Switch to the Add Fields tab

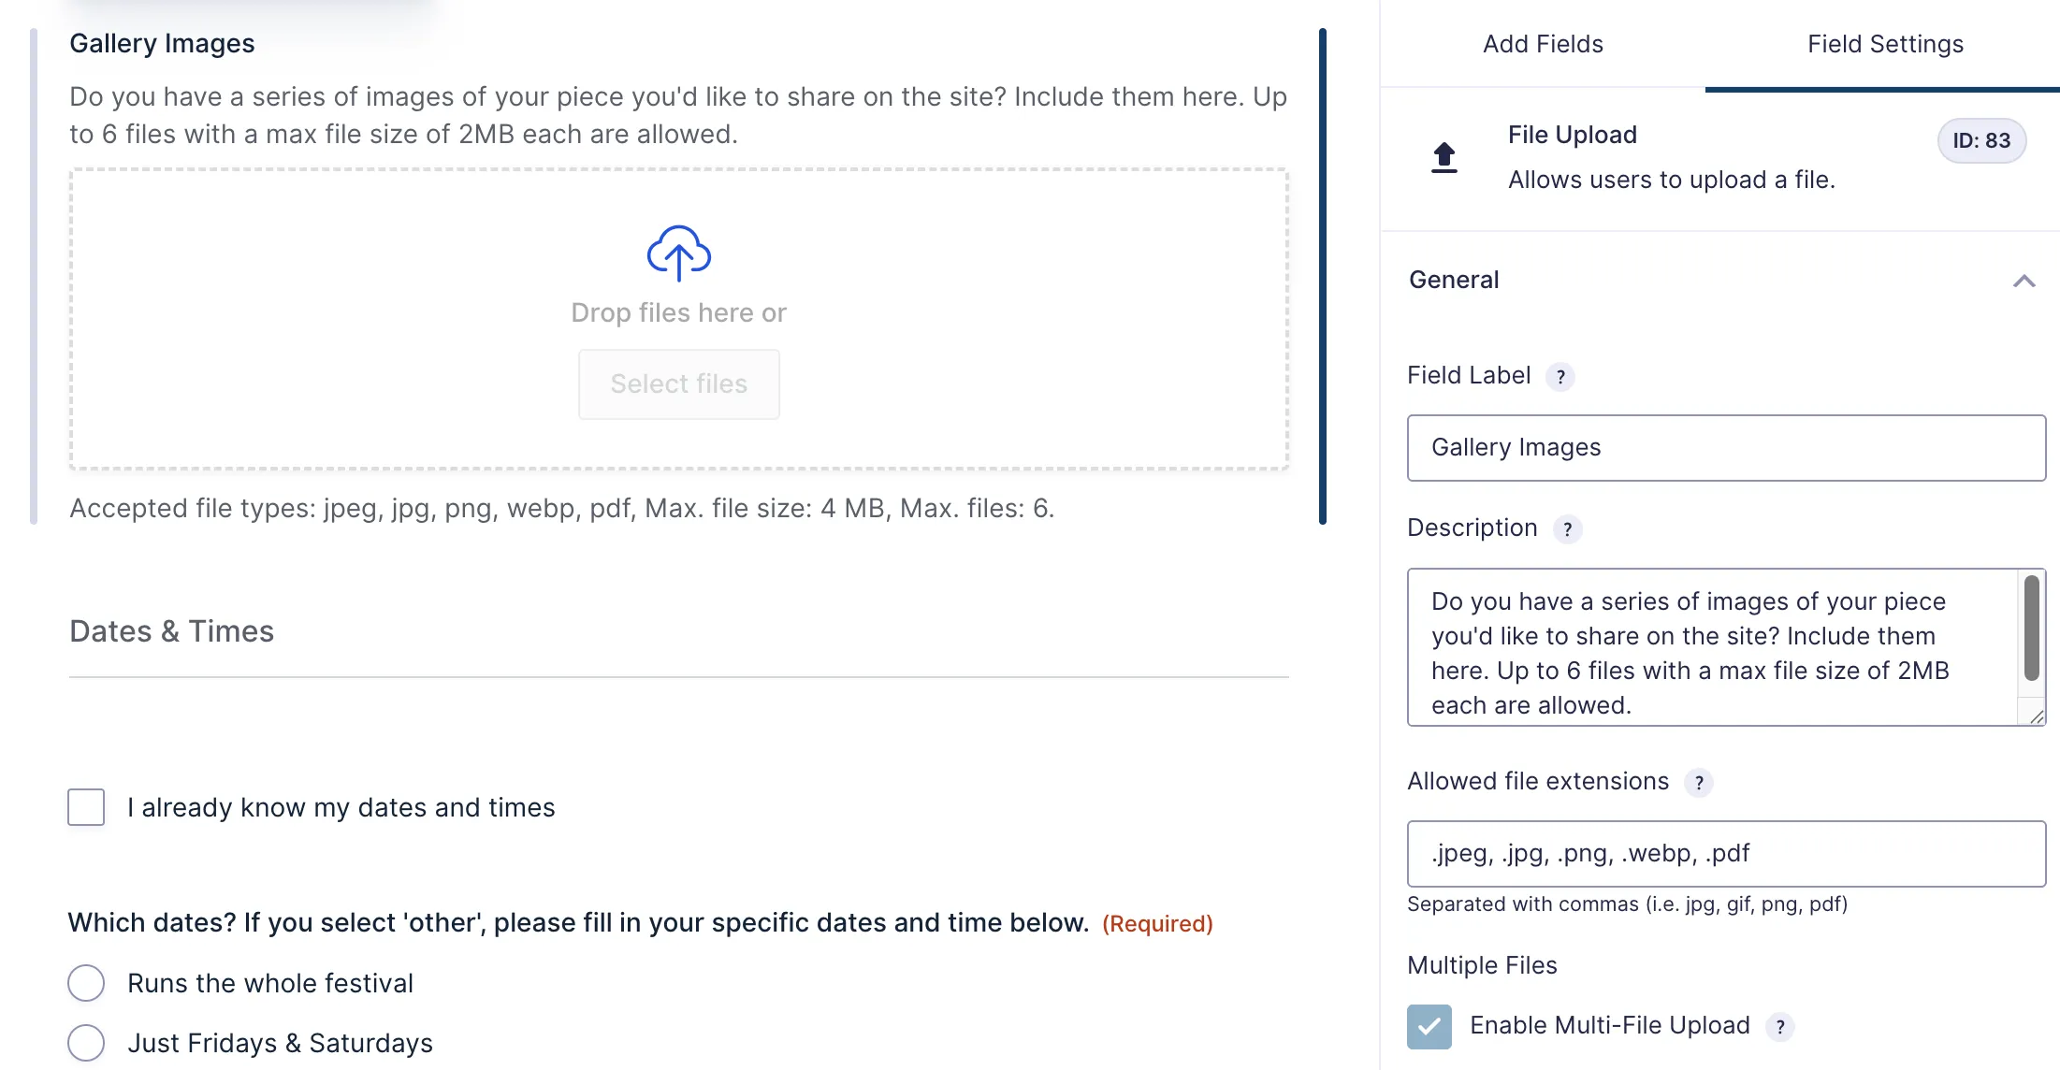(x=1543, y=44)
